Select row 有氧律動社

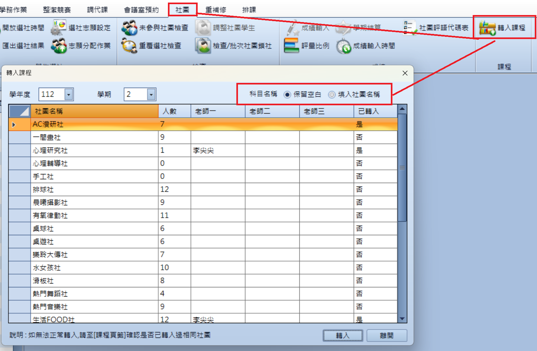click(203, 215)
